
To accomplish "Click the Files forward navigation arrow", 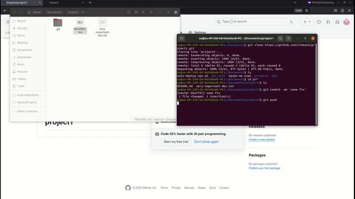I will [x=21, y=12].
